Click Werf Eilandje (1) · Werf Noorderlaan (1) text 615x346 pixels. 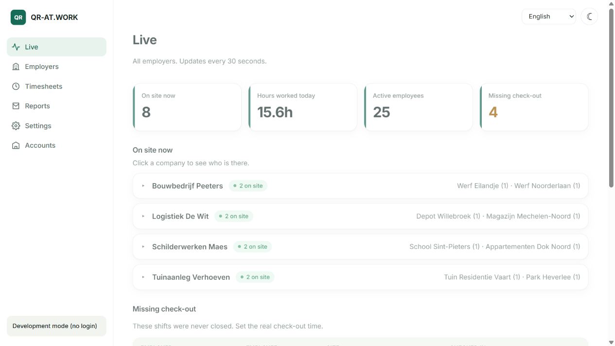pos(519,186)
